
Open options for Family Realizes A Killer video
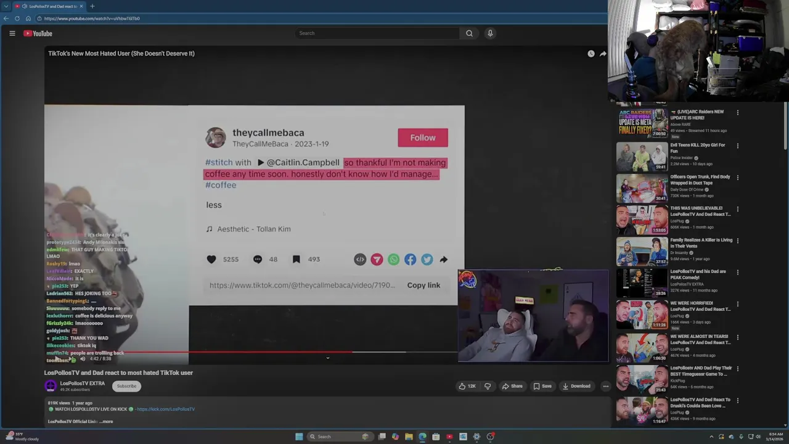(737, 241)
